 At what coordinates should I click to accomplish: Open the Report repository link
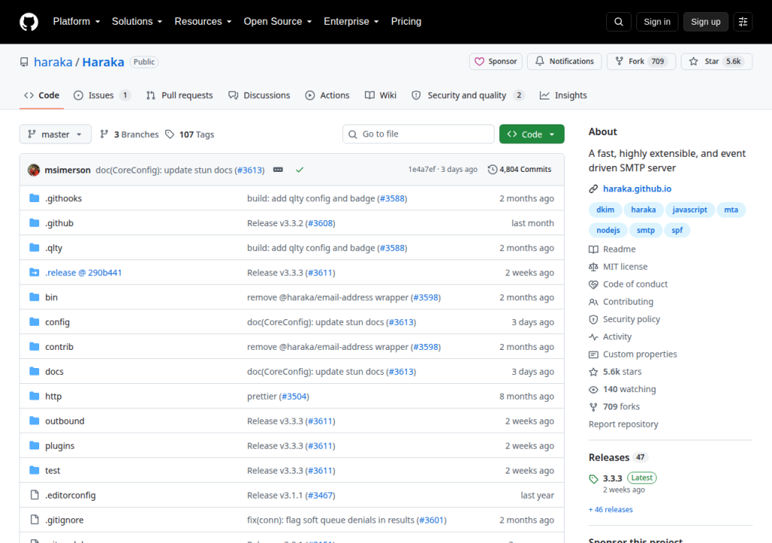(623, 425)
